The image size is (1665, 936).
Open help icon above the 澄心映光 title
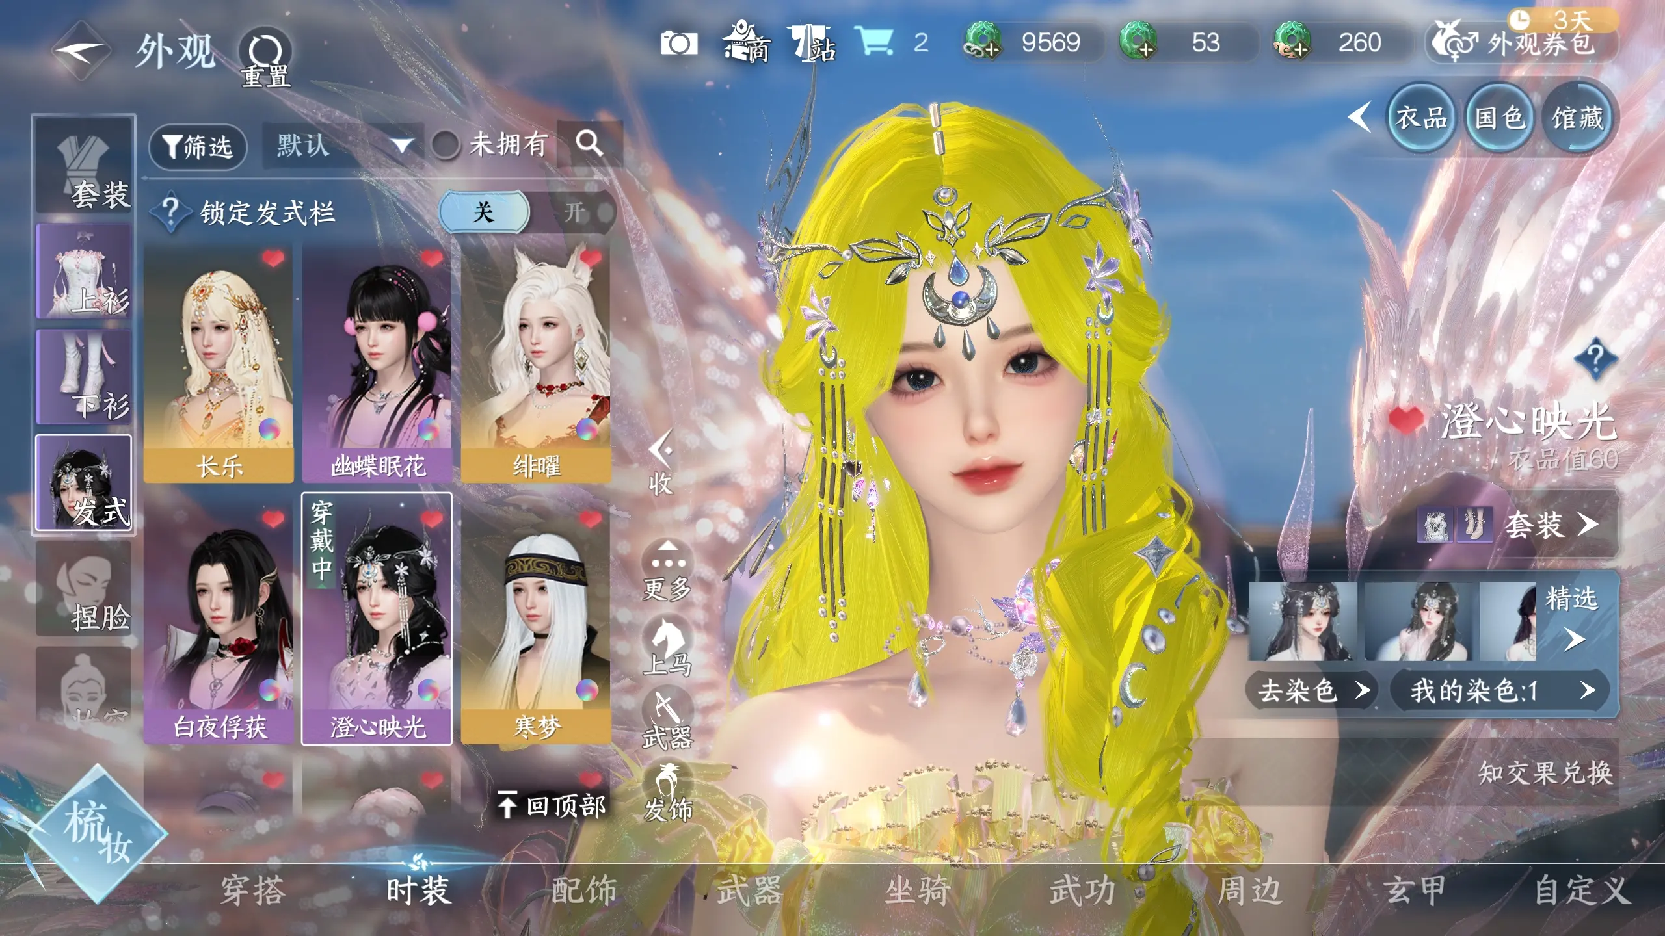(x=1595, y=357)
